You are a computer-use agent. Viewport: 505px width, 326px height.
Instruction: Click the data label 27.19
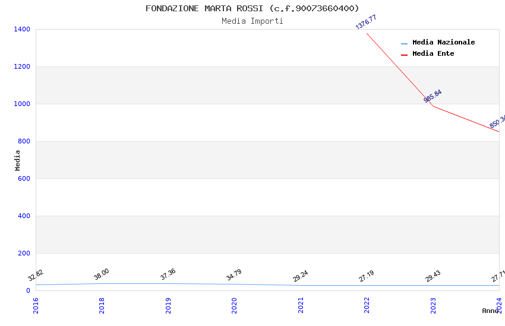tap(367, 276)
